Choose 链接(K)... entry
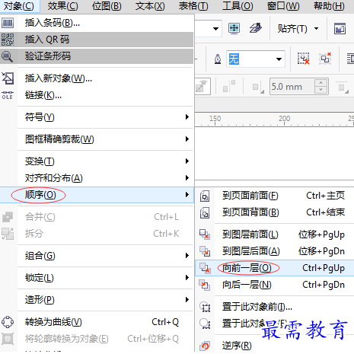This screenshot has height=354, width=354. 97,95
